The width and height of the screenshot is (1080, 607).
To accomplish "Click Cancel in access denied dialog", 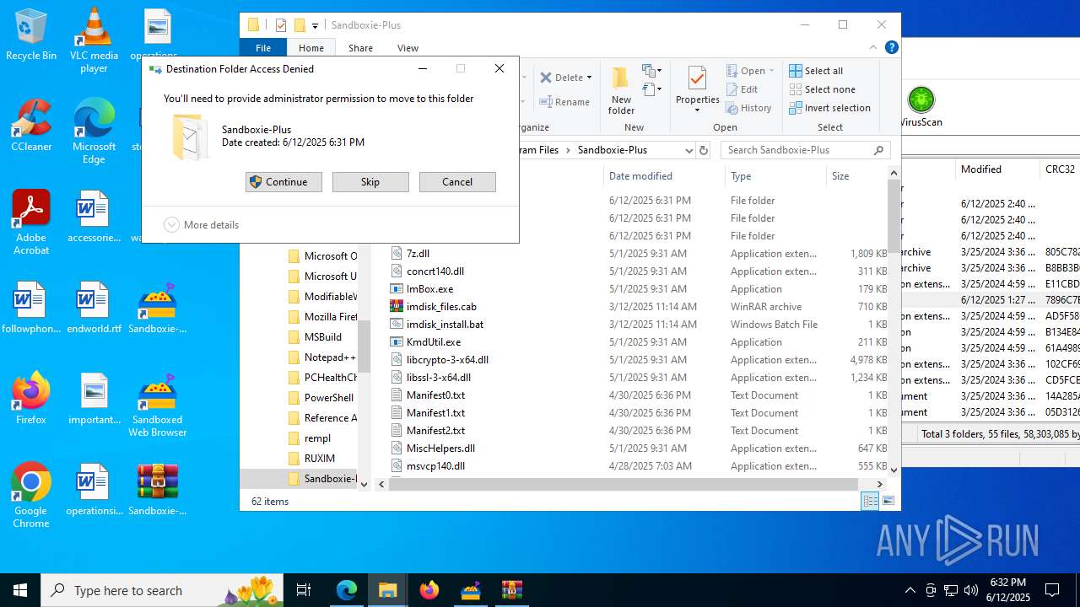I will coord(457,182).
